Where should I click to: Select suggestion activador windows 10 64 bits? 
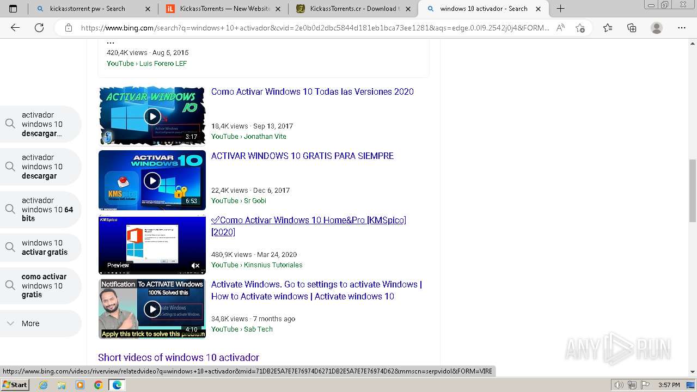click(41, 210)
